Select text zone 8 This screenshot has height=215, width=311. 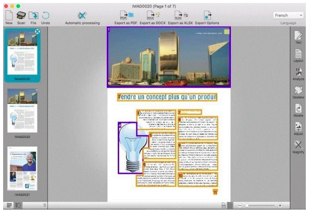click(x=198, y=128)
